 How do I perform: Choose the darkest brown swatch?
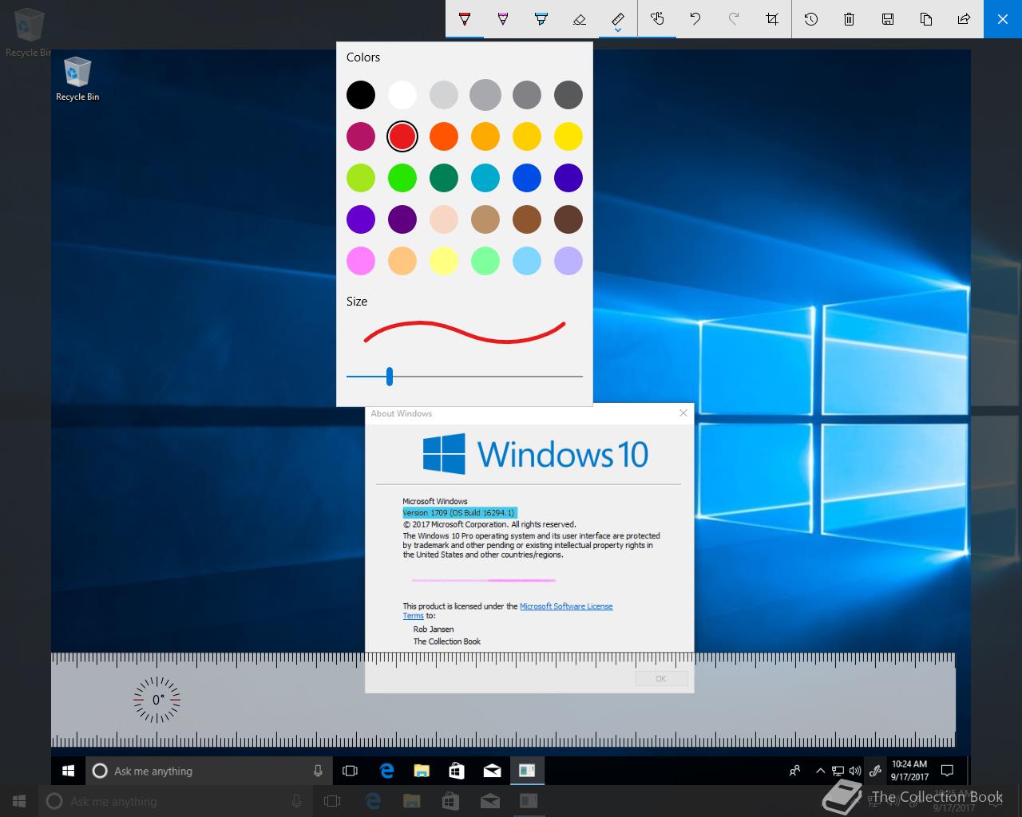568,219
